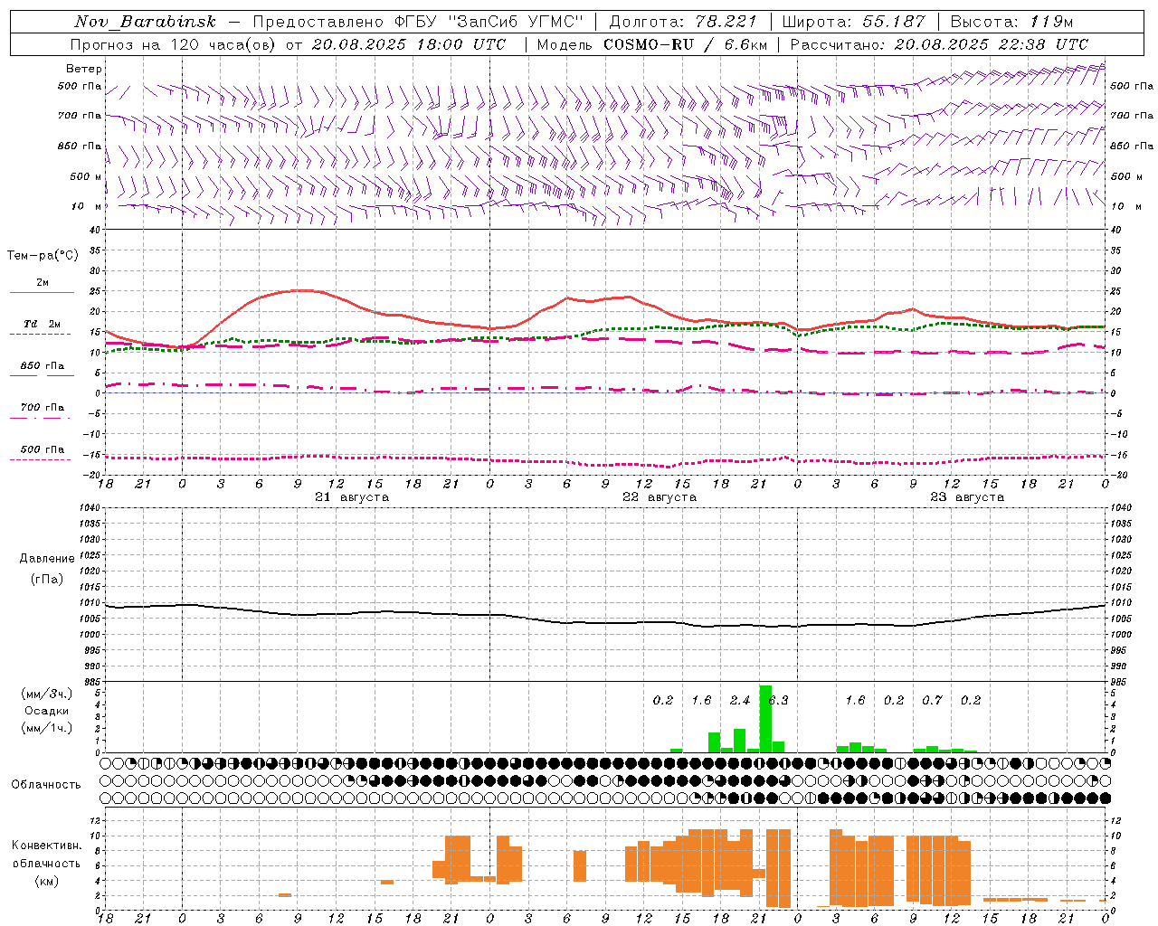Click the Td 2м dew point legend label
The image size is (1158, 926).
tap(43, 324)
